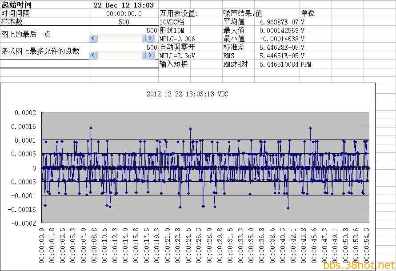
Task: Select max value 0.000142559
Action: tap(277, 30)
